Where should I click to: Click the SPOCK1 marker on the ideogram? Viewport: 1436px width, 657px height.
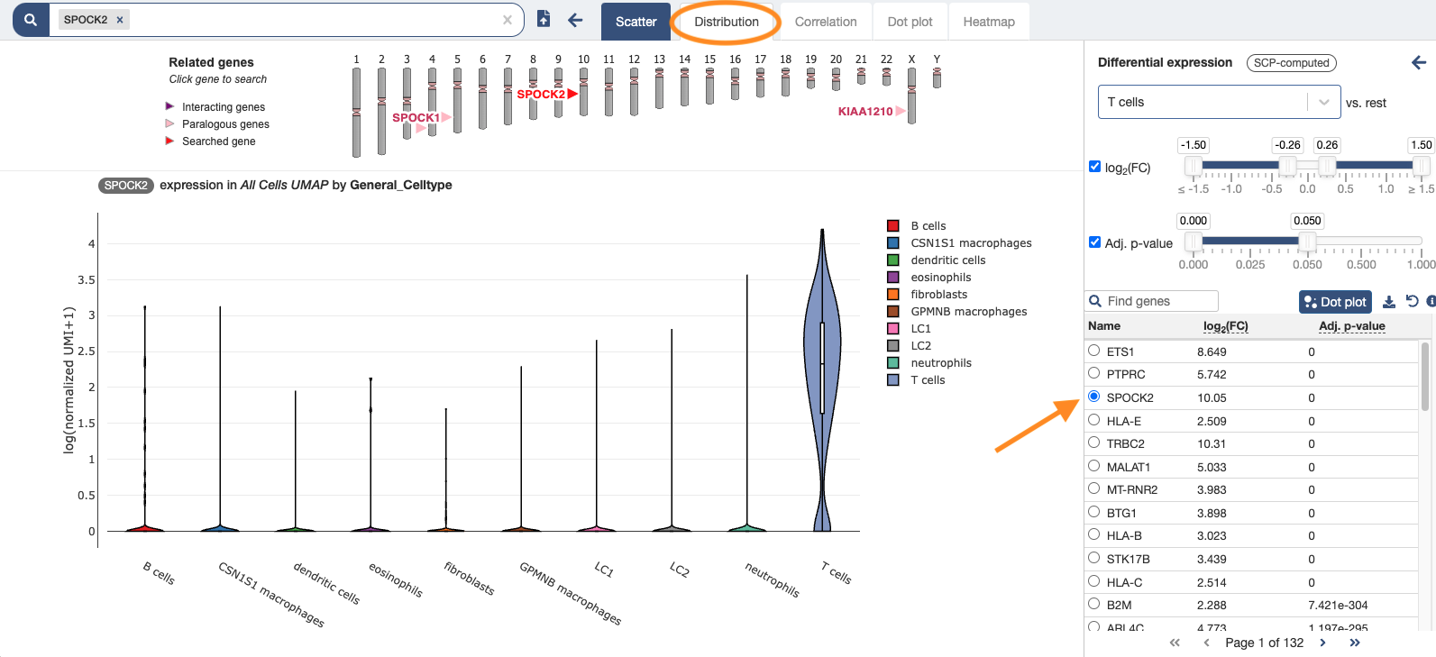(422, 117)
